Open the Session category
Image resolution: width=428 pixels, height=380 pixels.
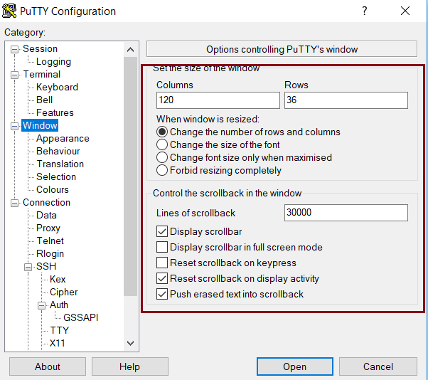[x=40, y=48]
